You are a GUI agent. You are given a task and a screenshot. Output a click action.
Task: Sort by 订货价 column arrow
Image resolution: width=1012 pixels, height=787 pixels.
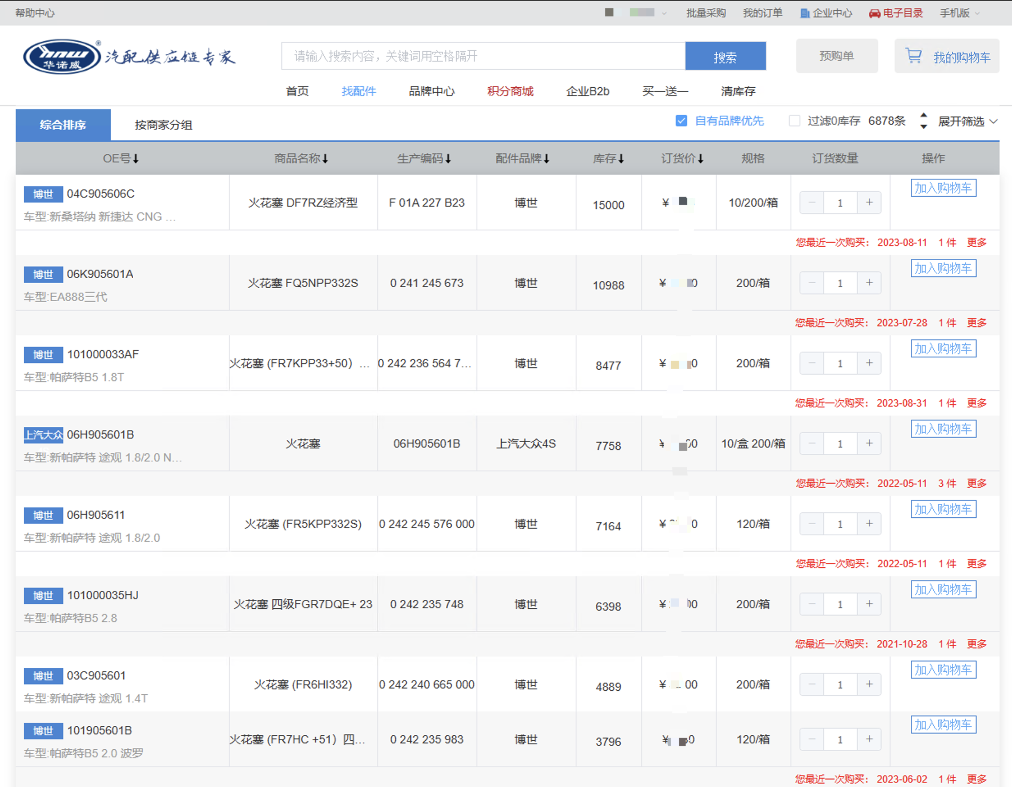pos(701,159)
